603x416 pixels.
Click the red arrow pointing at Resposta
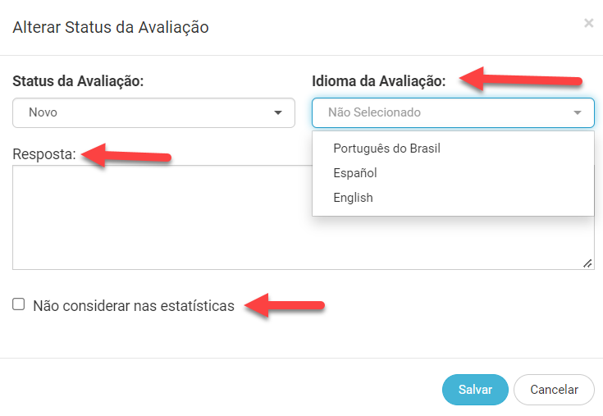click(x=130, y=154)
